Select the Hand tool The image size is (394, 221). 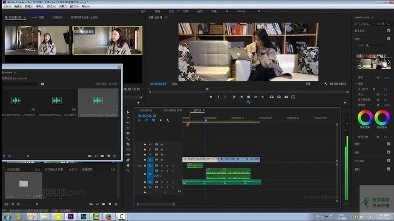[x=128, y=165]
